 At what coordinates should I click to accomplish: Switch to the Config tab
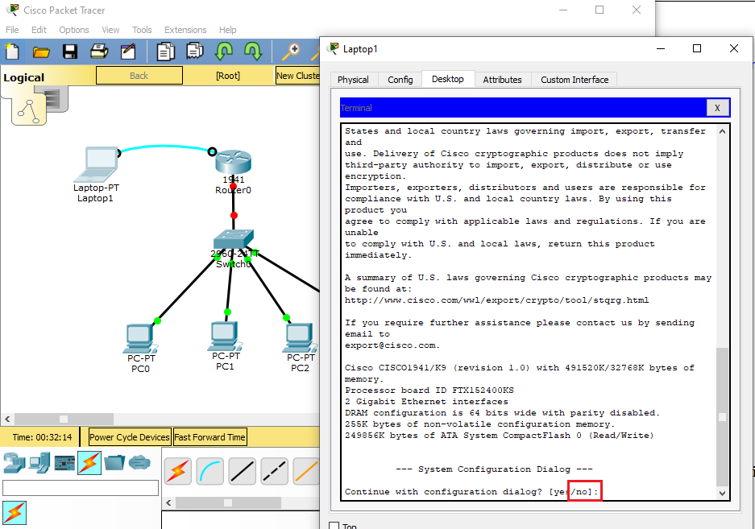pos(400,80)
